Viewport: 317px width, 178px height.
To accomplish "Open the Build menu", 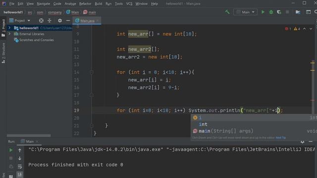I will pos(99,3).
